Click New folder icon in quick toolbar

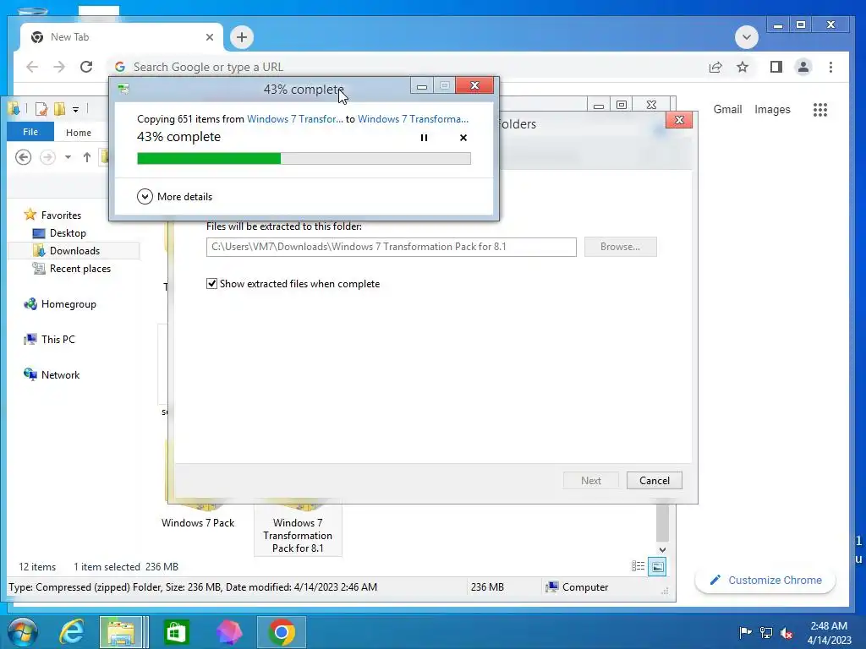60,109
